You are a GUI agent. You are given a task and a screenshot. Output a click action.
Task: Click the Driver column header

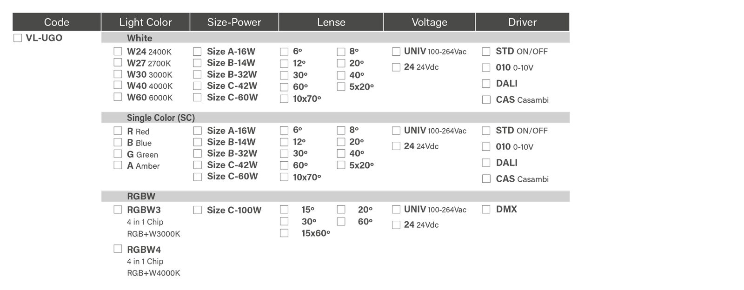[x=522, y=22]
